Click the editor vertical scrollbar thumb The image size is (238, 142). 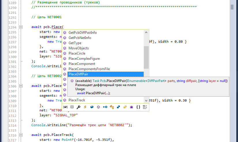click(232, 7)
